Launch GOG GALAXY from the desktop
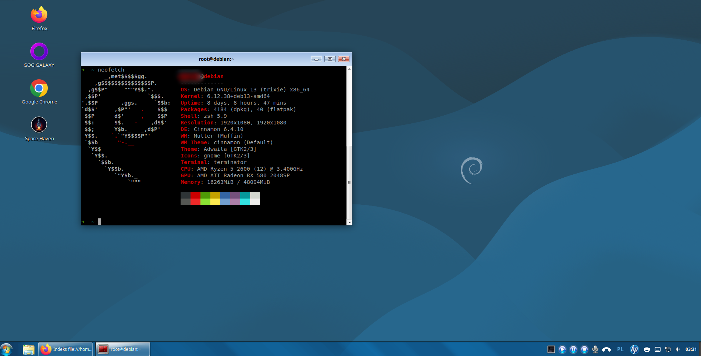This screenshot has width=701, height=356. [x=39, y=52]
